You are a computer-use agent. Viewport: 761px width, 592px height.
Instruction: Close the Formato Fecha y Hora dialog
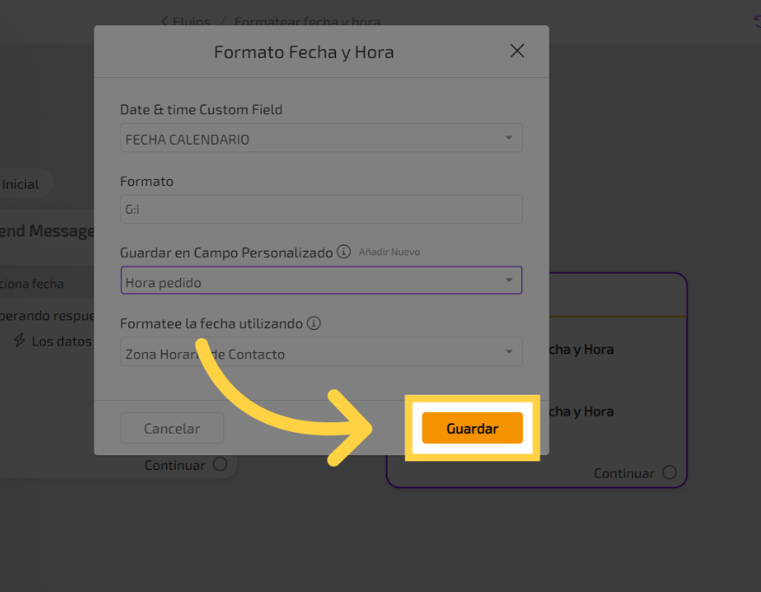pyautogui.click(x=517, y=51)
